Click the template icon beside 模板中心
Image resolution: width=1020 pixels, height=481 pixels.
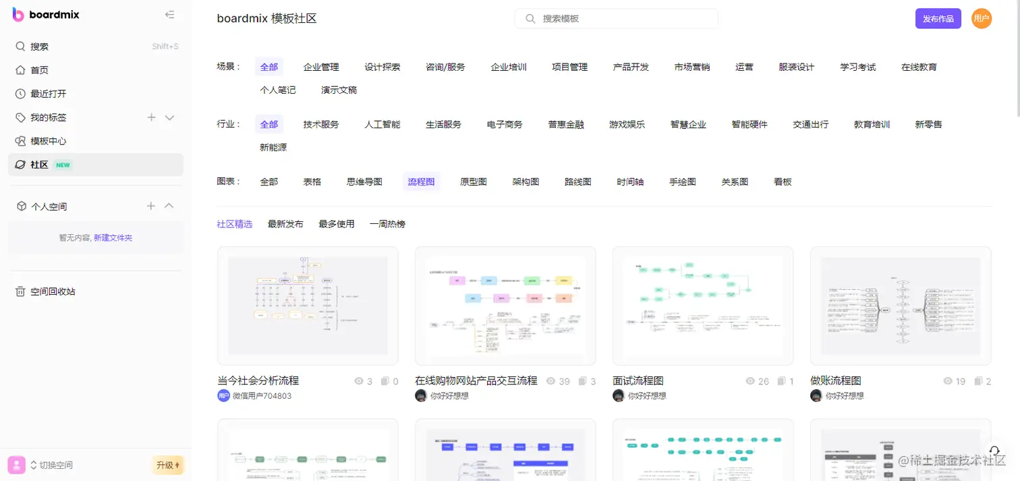click(21, 141)
